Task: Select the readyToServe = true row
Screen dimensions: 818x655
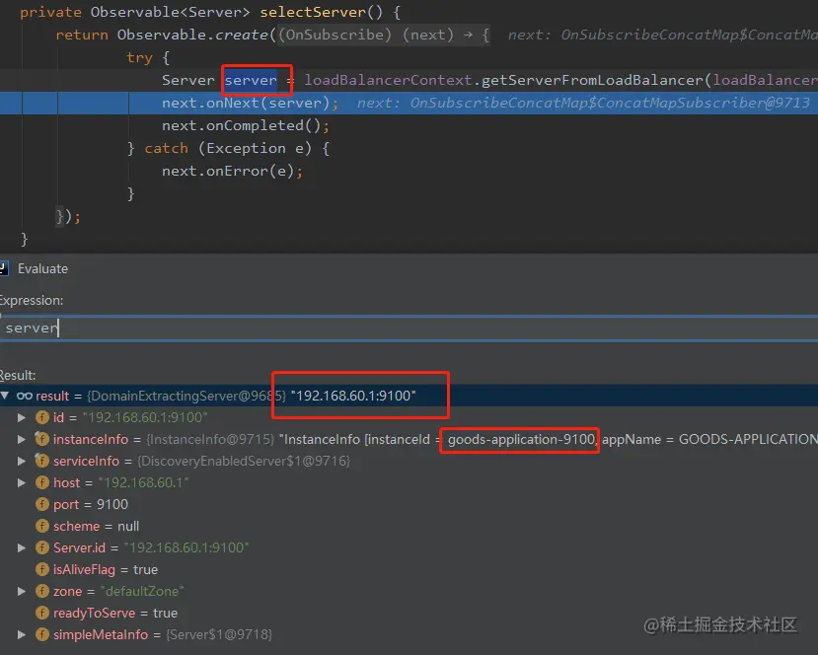Action: 409,614
